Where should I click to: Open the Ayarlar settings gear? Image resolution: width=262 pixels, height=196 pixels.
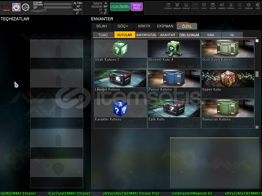click(249, 6)
